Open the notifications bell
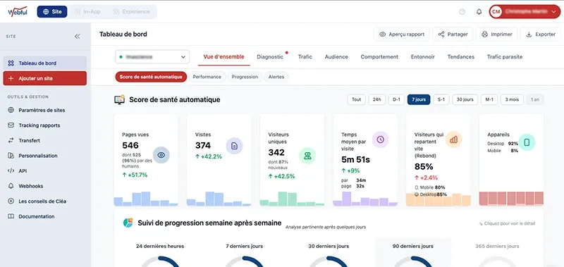The width and height of the screenshot is (564, 267). click(x=479, y=11)
